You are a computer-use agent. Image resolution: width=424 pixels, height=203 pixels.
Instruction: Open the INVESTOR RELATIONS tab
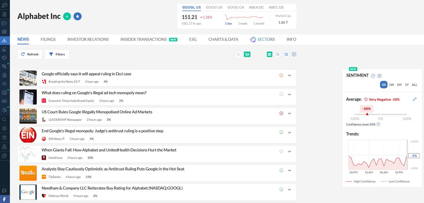(88, 39)
